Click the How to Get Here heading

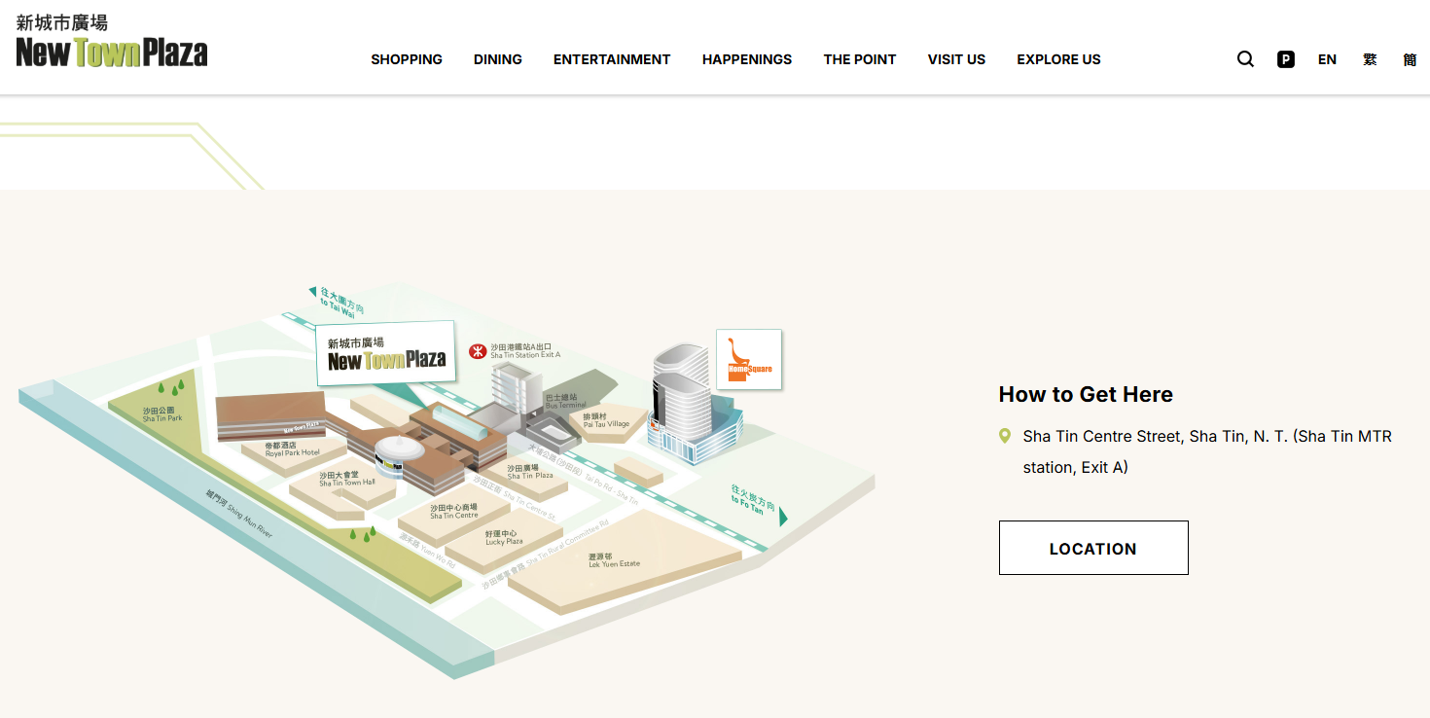pos(1086,394)
